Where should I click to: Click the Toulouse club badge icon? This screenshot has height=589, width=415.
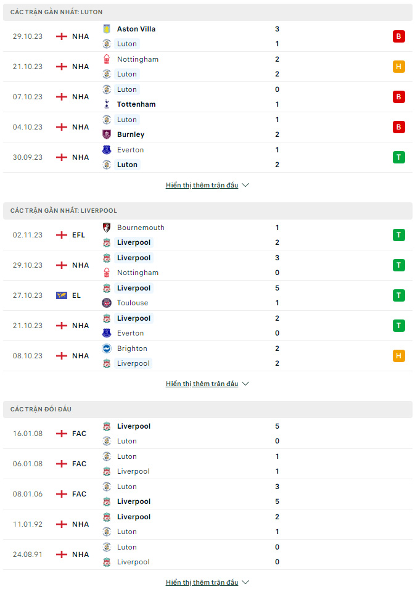pos(107,302)
